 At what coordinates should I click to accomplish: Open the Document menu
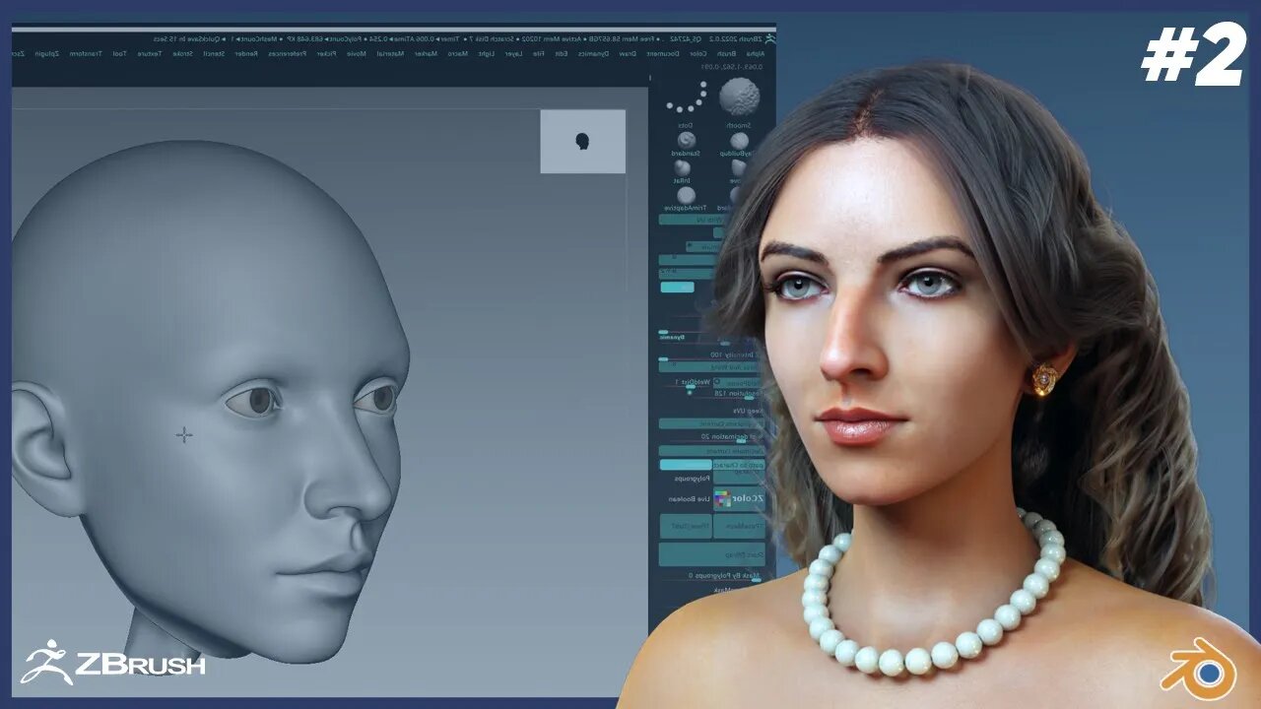[663, 53]
